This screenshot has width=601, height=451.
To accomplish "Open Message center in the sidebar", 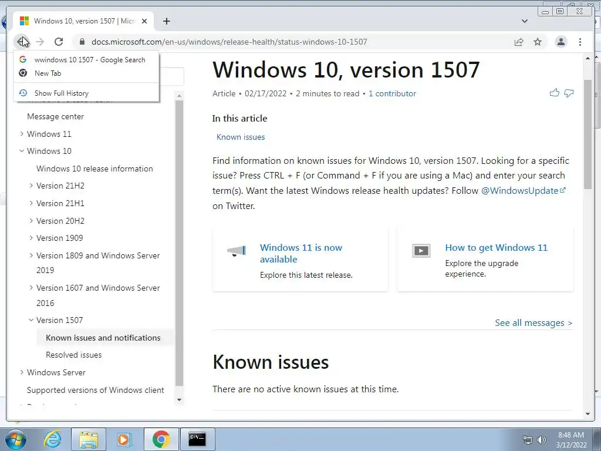I will point(56,117).
